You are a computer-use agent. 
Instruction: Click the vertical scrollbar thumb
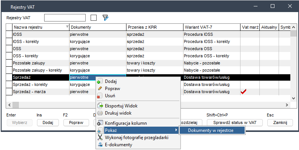(x=293, y=33)
